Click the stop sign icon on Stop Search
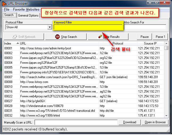This screenshot has width=172, height=135. click(57, 37)
